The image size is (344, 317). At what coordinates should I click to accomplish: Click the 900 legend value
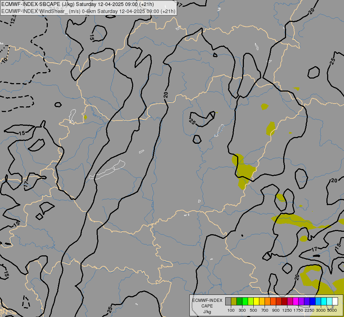tap(276, 310)
